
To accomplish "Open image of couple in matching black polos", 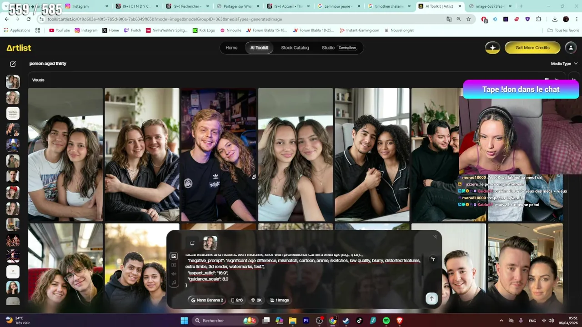I will 372,154.
